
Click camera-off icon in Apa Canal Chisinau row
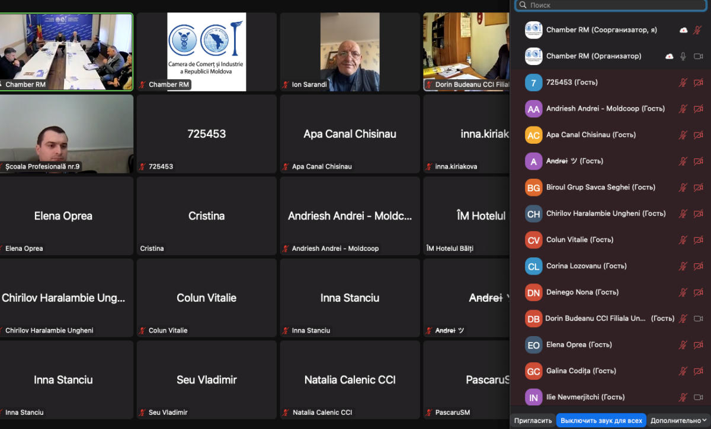(699, 135)
